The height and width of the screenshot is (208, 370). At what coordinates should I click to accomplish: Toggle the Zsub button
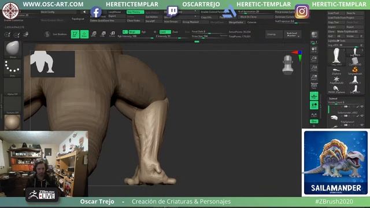(175, 32)
